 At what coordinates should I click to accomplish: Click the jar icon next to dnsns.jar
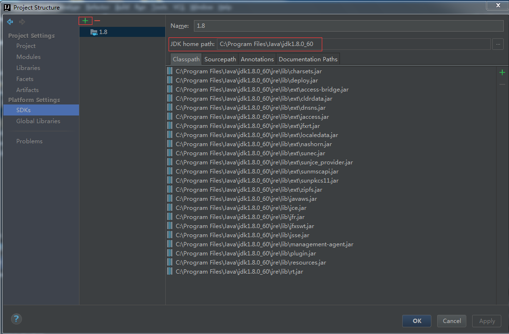click(170, 107)
